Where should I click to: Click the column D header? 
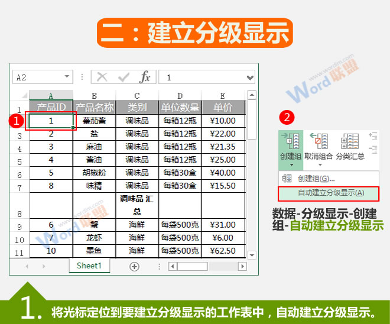[180, 95]
